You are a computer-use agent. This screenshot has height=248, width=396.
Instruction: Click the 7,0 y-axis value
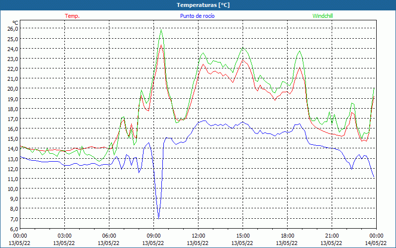click(14, 219)
